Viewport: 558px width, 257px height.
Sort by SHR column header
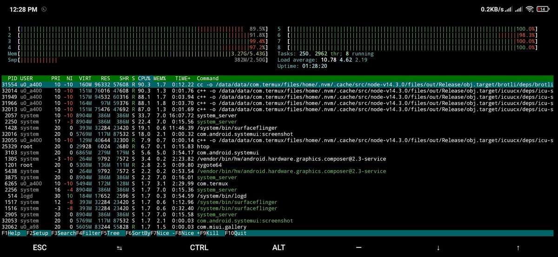(x=124, y=78)
